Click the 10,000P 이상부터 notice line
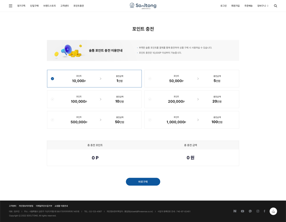286x222 pixels. point(160,53)
